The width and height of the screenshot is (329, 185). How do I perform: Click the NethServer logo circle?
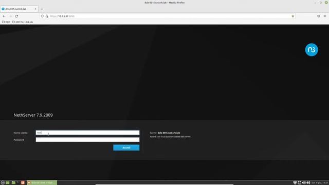click(312, 50)
